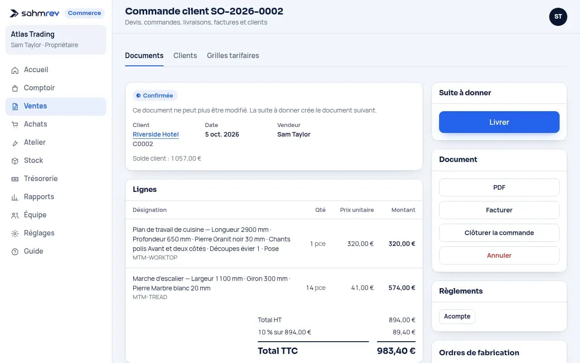580x363 pixels.
Task: Download the order as PDF
Action: pyautogui.click(x=499, y=187)
